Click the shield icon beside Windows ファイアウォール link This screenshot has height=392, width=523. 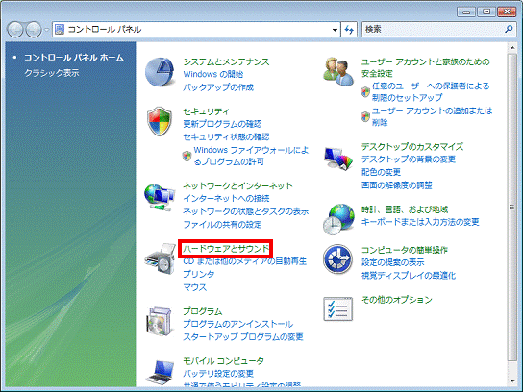pyautogui.click(x=187, y=156)
